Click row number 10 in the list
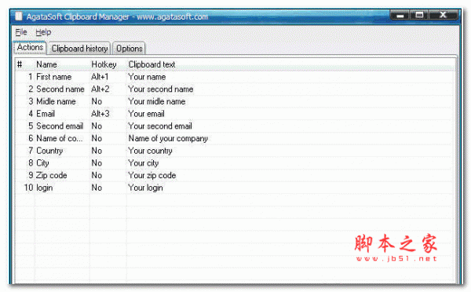The image size is (471, 292). pyautogui.click(x=28, y=188)
